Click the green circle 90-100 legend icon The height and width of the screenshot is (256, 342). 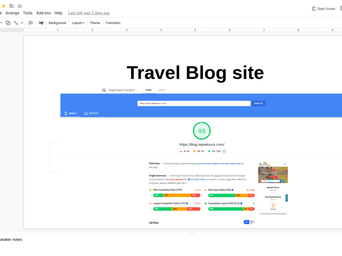[x=209, y=151]
